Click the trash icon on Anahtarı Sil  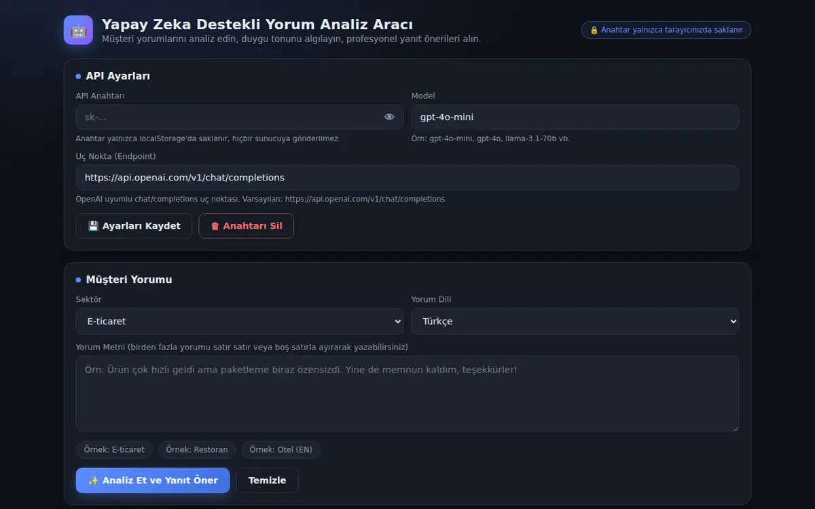coord(215,226)
